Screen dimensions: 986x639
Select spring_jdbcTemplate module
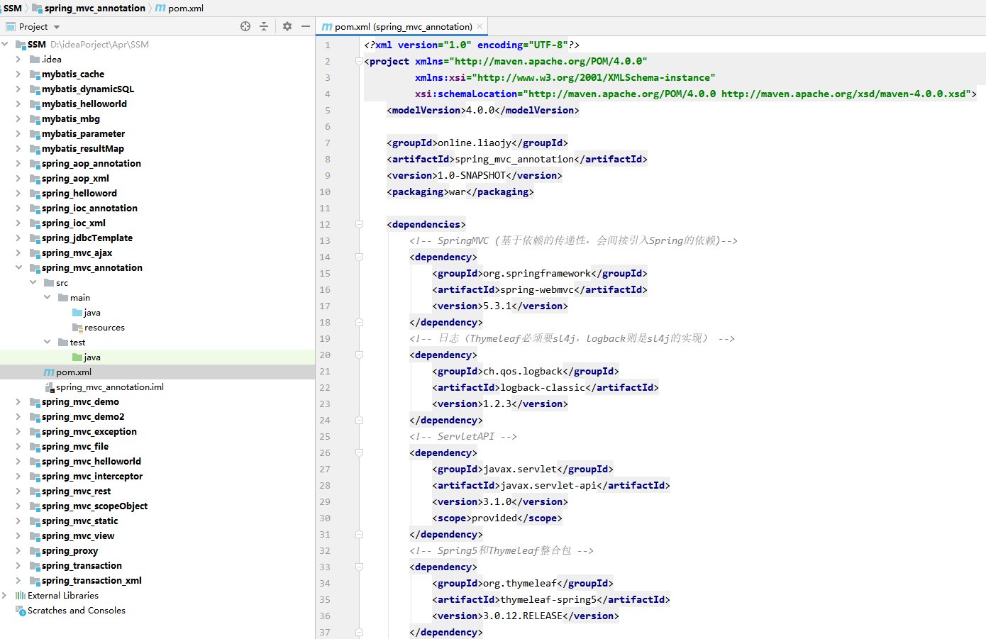87,238
